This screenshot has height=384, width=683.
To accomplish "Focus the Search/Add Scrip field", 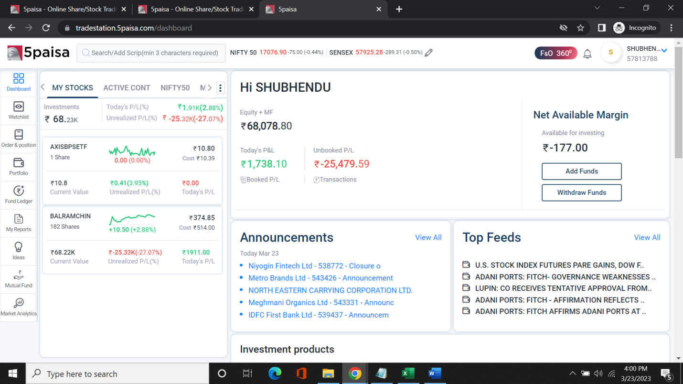I will [x=151, y=53].
